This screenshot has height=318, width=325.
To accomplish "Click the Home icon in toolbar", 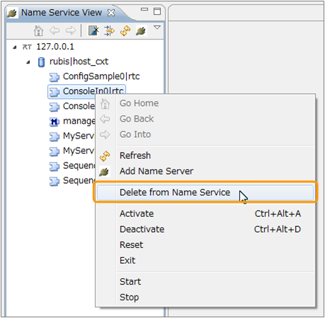I will click(38, 30).
